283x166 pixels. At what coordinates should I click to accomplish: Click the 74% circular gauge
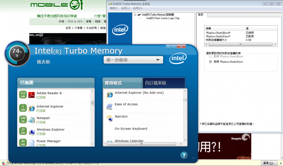click(17, 54)
